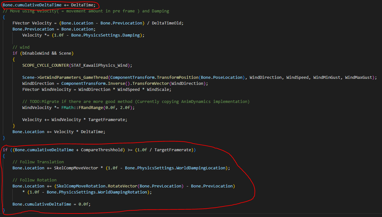Click the 'TransformVector' method call
The width and height of the screenshot is (382, 217).
point(151,83)
